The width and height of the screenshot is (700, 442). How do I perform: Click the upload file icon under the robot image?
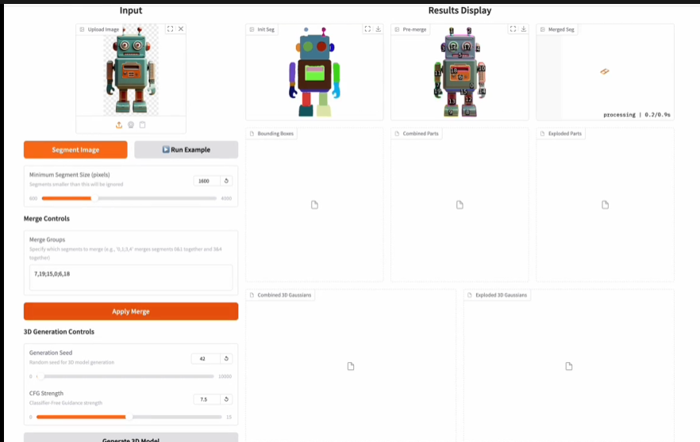click(x=119, y=124)
